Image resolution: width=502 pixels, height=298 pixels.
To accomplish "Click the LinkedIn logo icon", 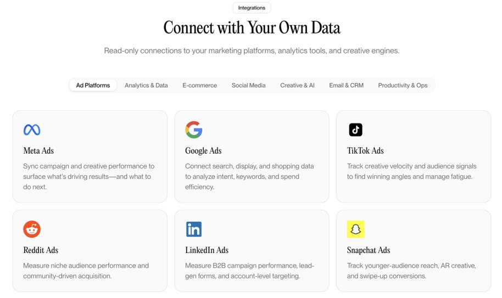I will pyautogui.click(x=194, y=229).
